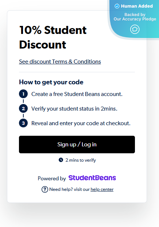159x227 pixels.
Task: Click the StudentBeans logo
Action: click(92, 178)
